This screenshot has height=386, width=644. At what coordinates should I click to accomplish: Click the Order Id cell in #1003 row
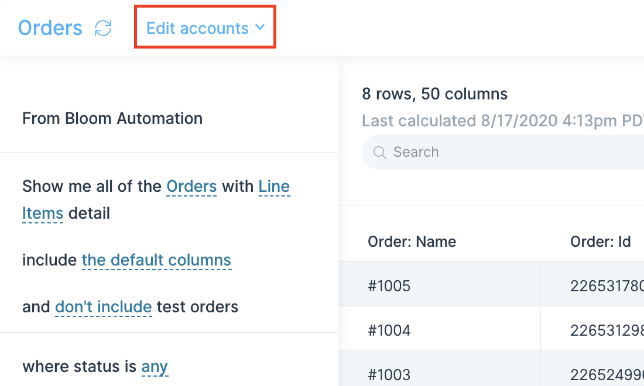pyautogui.click(x=592, y=368)
